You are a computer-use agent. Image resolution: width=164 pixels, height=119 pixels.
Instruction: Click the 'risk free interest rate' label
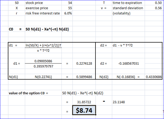point(43,13)
